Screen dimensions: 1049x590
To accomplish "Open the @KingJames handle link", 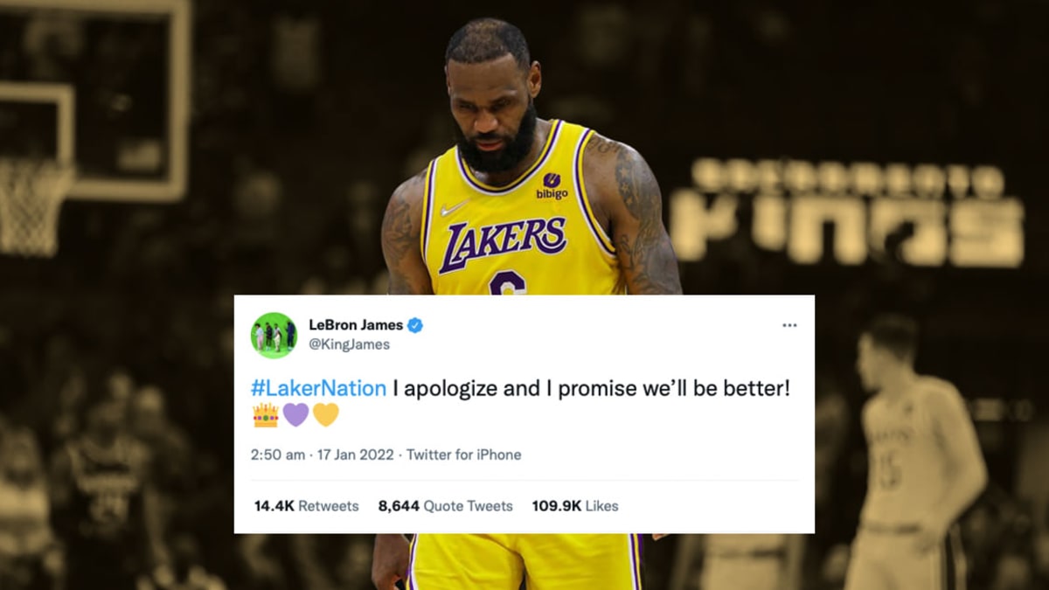I will coord(350,344).
